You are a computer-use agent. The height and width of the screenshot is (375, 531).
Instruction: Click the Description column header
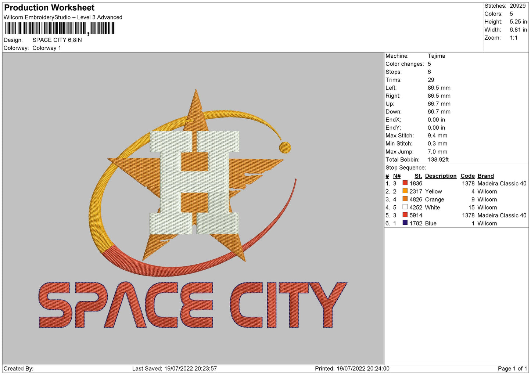click(x=441, y=176)
